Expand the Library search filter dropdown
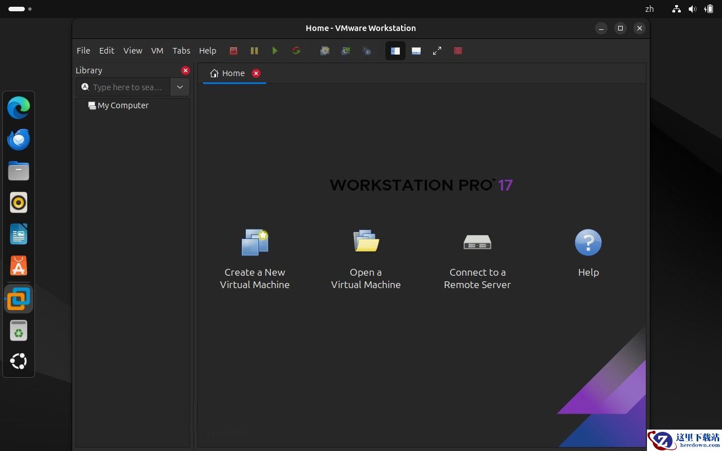Screen dimensions: 722x451 pyautogui.click(x=180, y=87)
